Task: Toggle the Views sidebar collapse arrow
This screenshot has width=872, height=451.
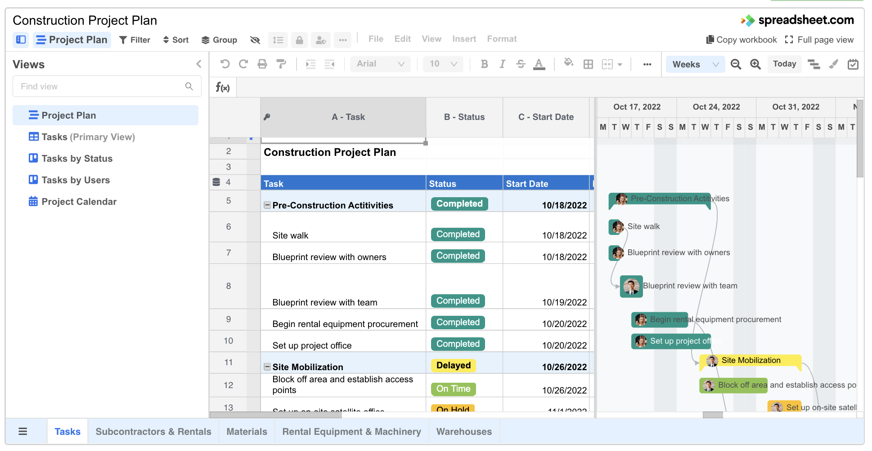Action: click(198, 64)
